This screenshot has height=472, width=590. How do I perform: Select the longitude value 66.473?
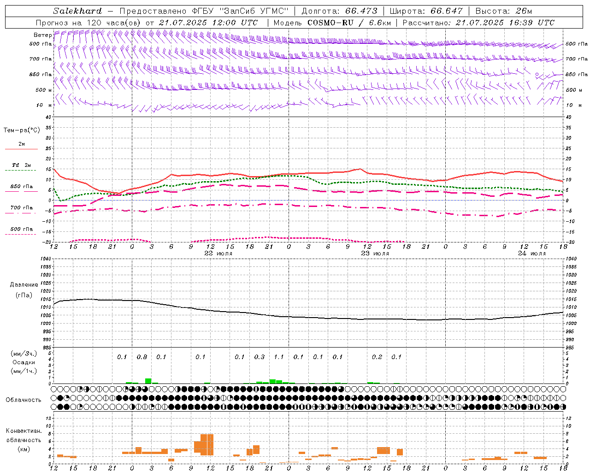click(x=361, y=11)
